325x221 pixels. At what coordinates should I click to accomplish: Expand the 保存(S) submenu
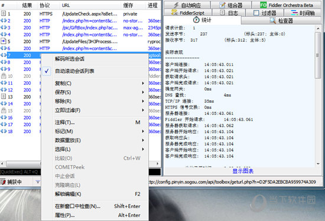point(95,92)
